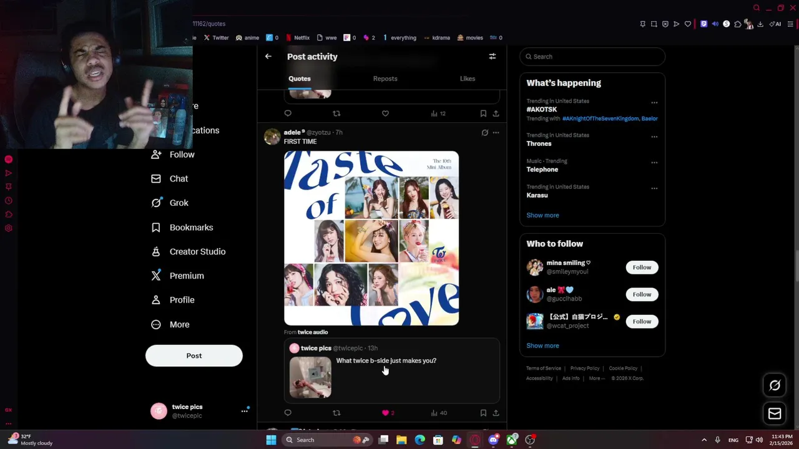Bookmark the post with 12 views
Viewport: 799px width, 449px height.
[x=483, y=113]
